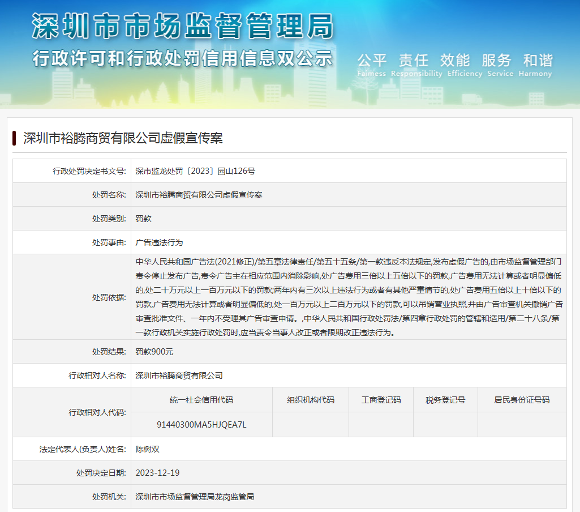Select the credit code 91440300MA5HJQEA7L
The image size is (580, 512).
(201, 425)
